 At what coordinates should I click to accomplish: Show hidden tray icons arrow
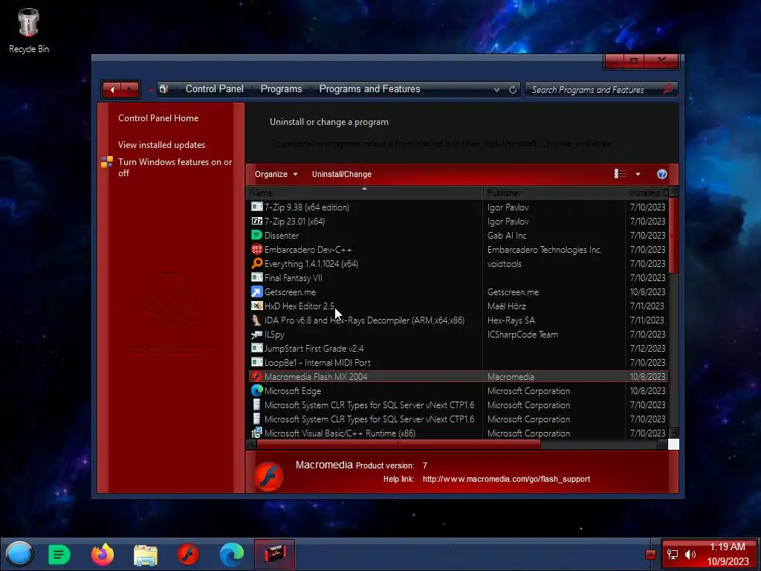pyautogui.click(x=650, y=555)
